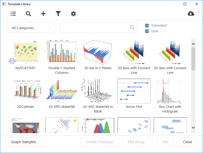
Task: Open the filter funnel icon
Action: coord(58,14)
